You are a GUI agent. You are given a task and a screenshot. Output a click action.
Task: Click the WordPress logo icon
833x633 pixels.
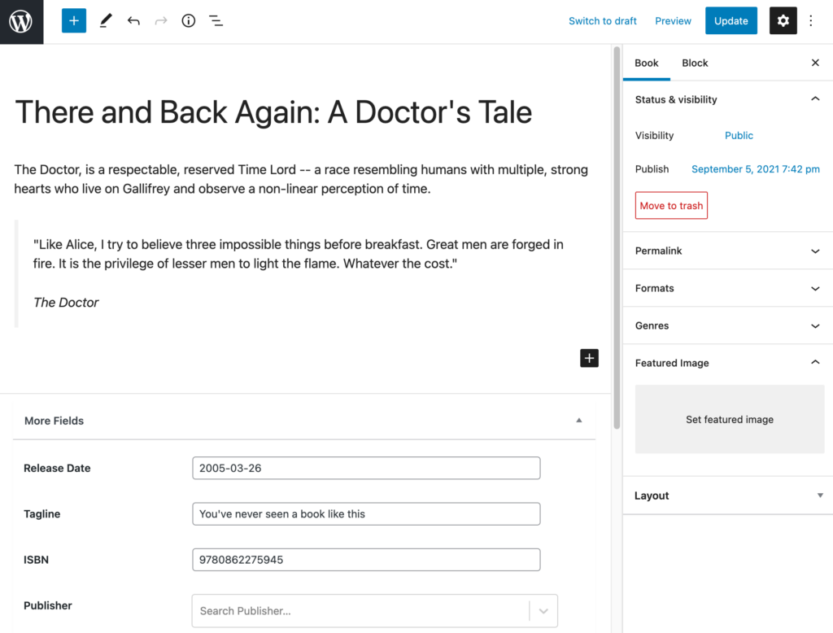21,21
